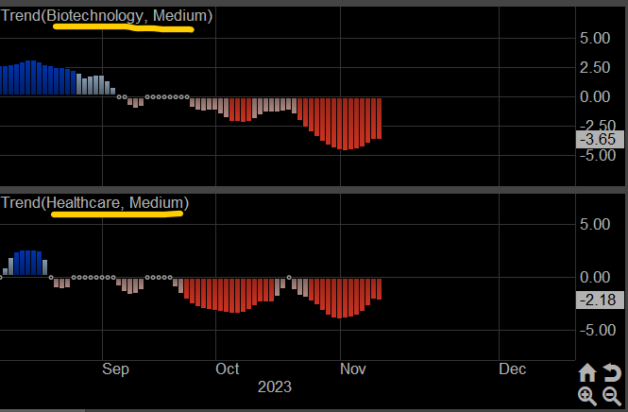Screen dimensions: 628x412
Task: Click the 2.50 Biotechnology axis value
Action: point(595,68)
